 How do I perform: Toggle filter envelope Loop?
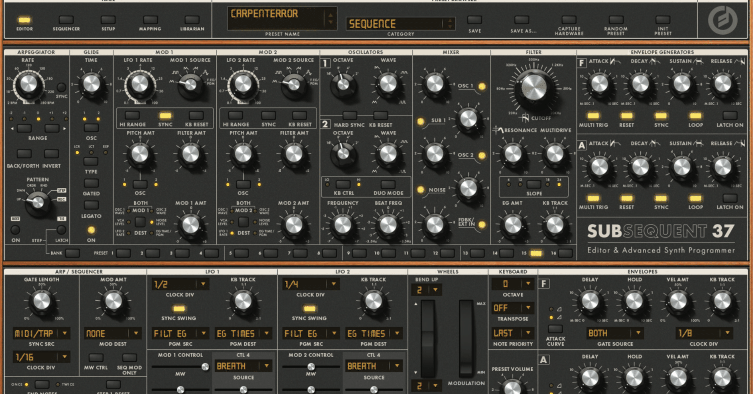695,116
